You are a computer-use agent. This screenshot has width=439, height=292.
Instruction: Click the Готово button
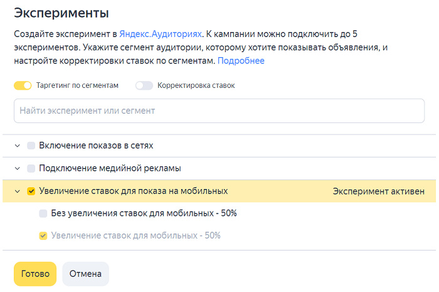pyautogui.click(x=35, y=274)
